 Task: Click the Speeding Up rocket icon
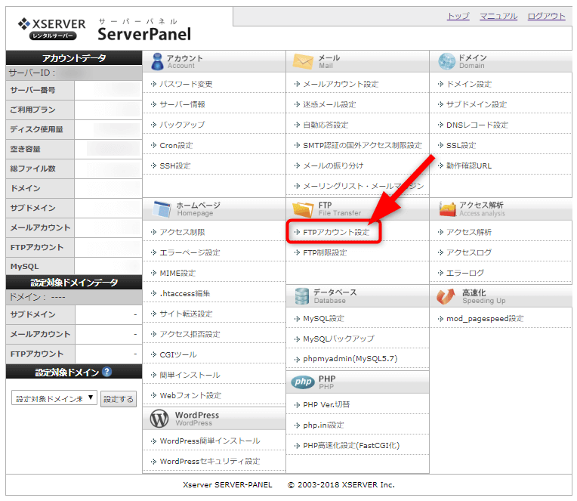[x=446, y=295]
